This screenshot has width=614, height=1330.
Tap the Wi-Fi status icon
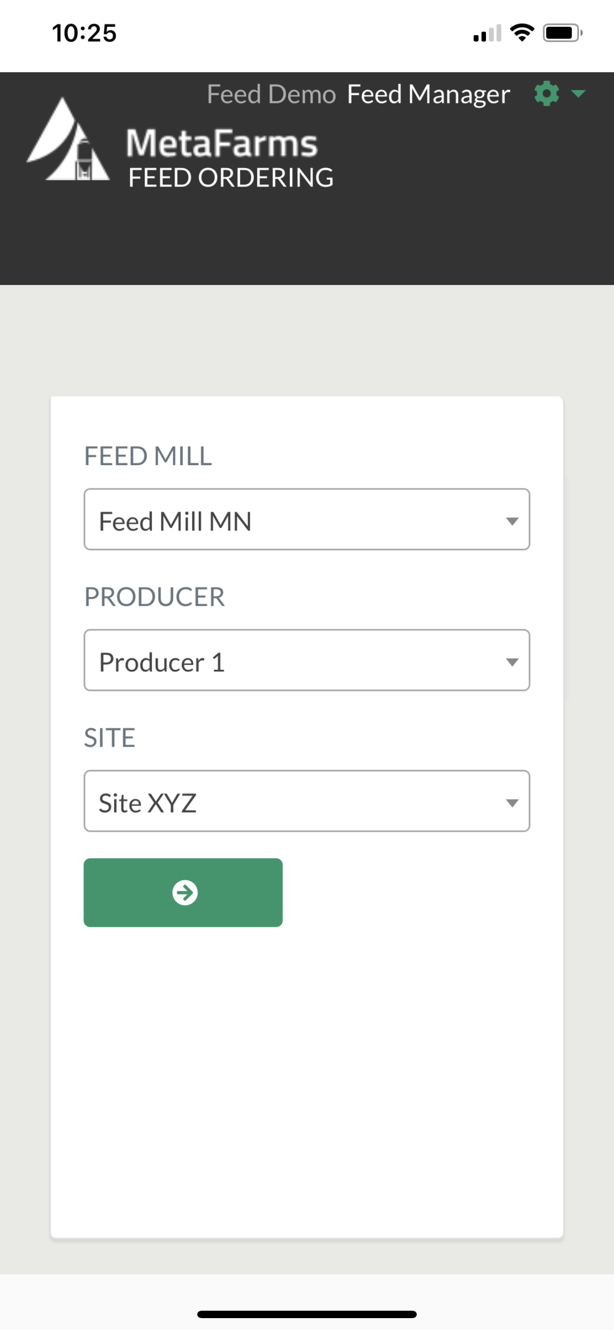[x=522, y=33]
